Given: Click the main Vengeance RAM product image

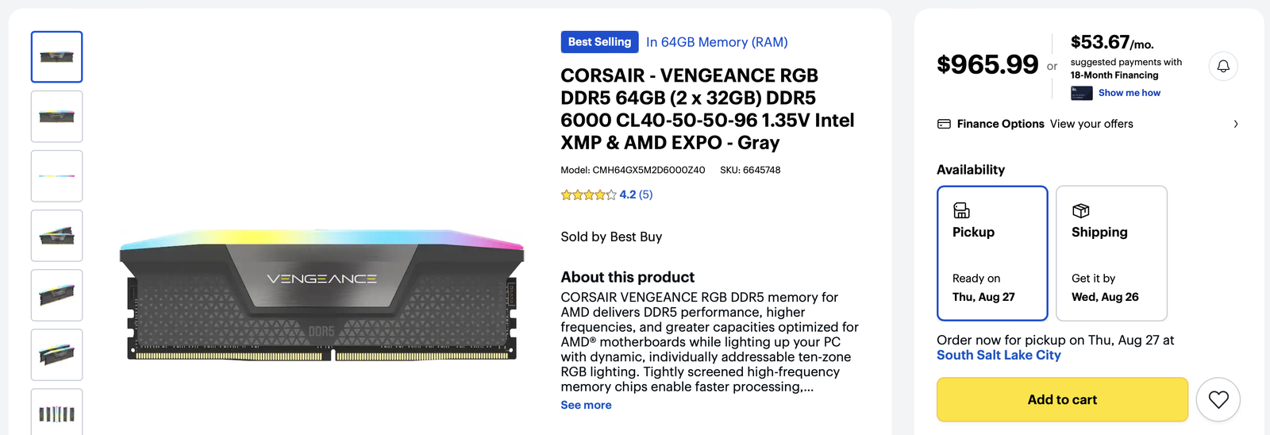Looking at the screenshot, I should coord(321,295).
